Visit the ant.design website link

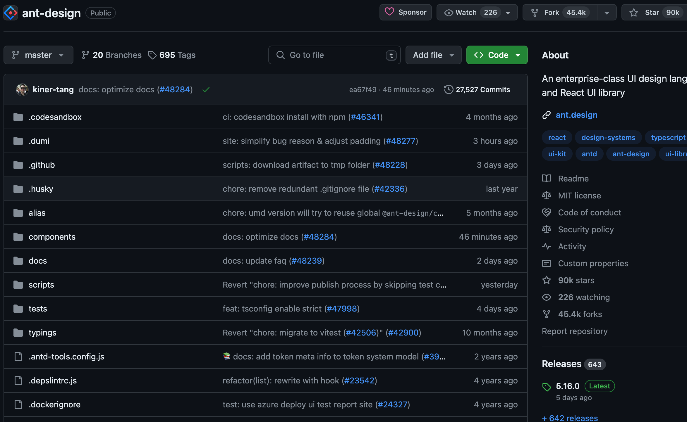[576, 115]
